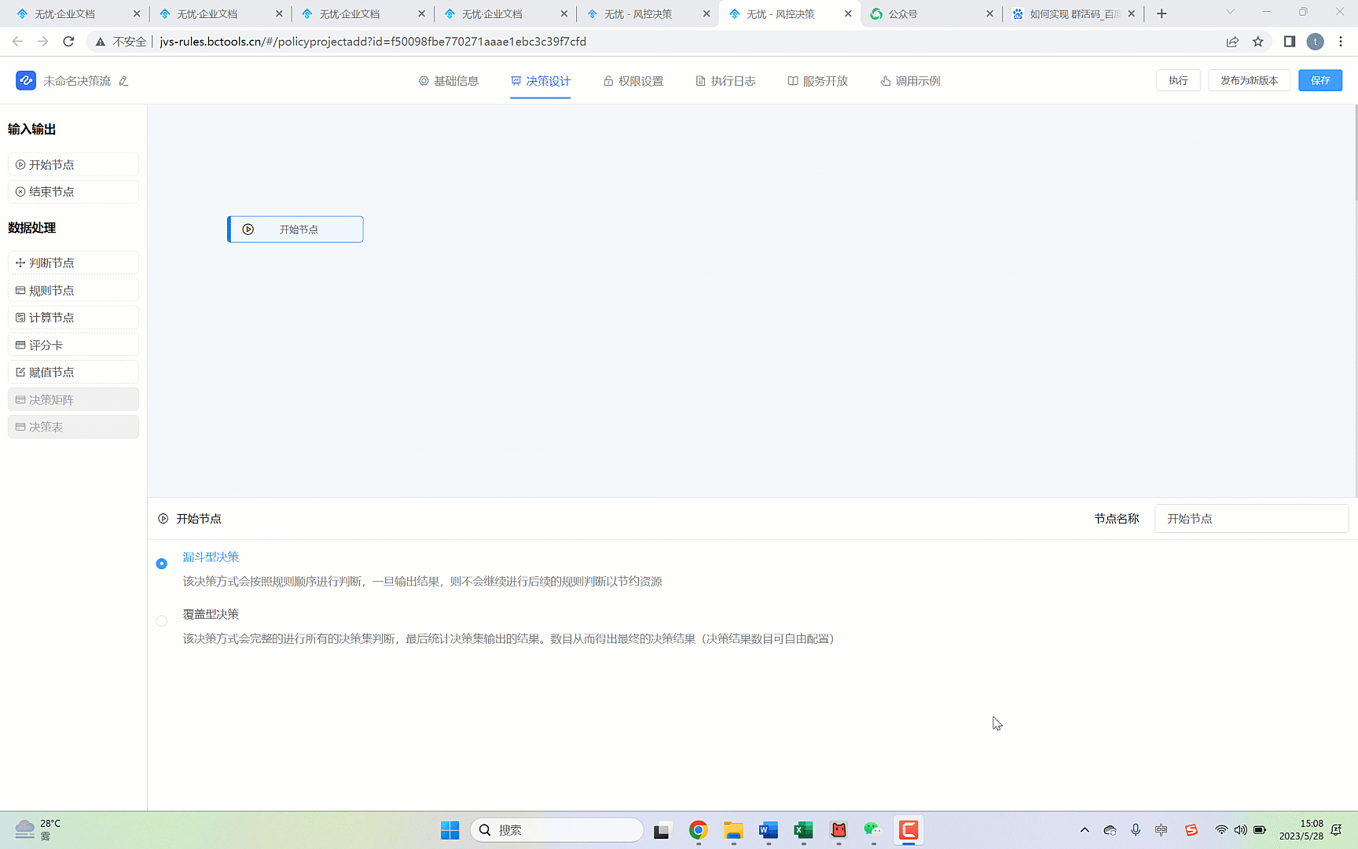Click the browser back arrow

point(17,42)
